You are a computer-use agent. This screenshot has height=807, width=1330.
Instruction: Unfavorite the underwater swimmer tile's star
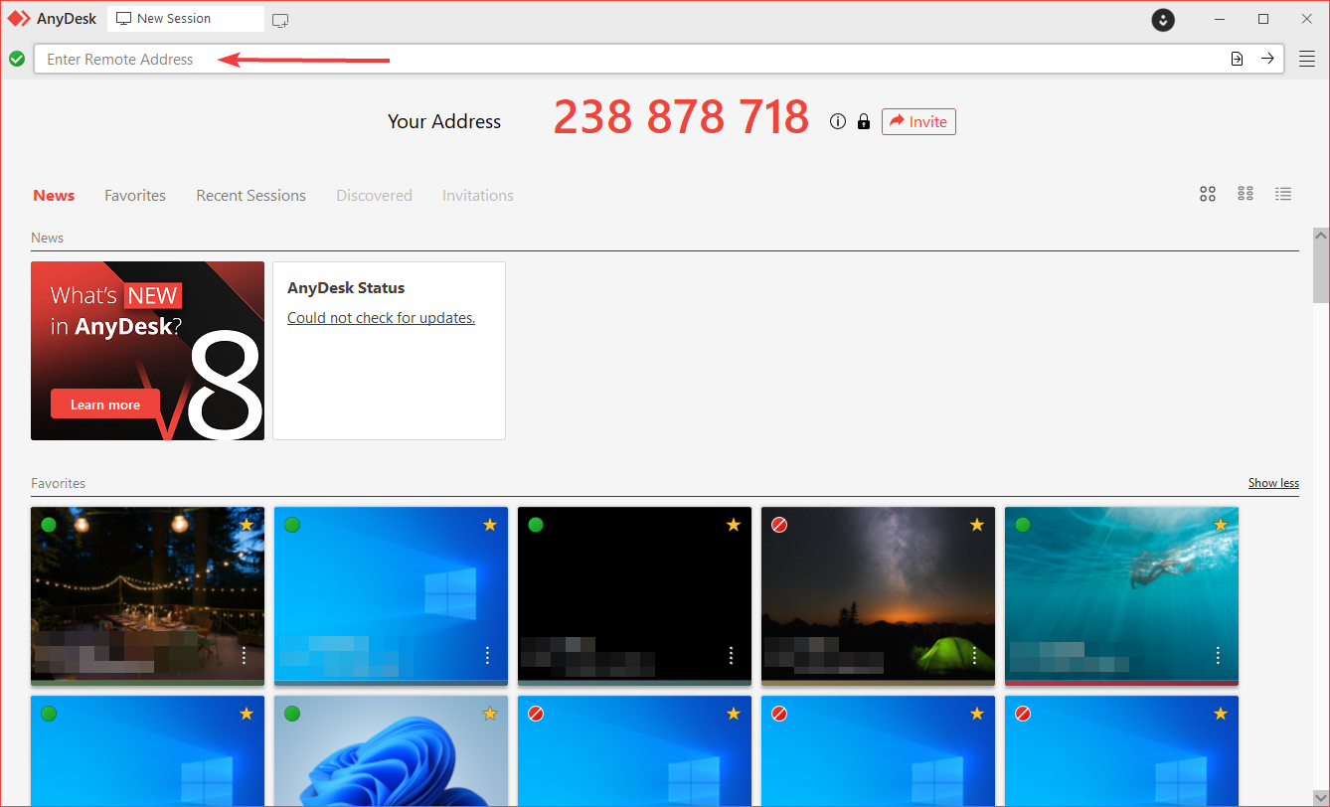[1220, 524]
